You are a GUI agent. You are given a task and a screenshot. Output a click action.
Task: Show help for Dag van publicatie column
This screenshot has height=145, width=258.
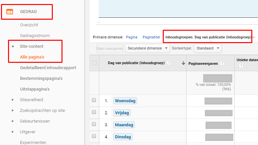tap(169, 63)
